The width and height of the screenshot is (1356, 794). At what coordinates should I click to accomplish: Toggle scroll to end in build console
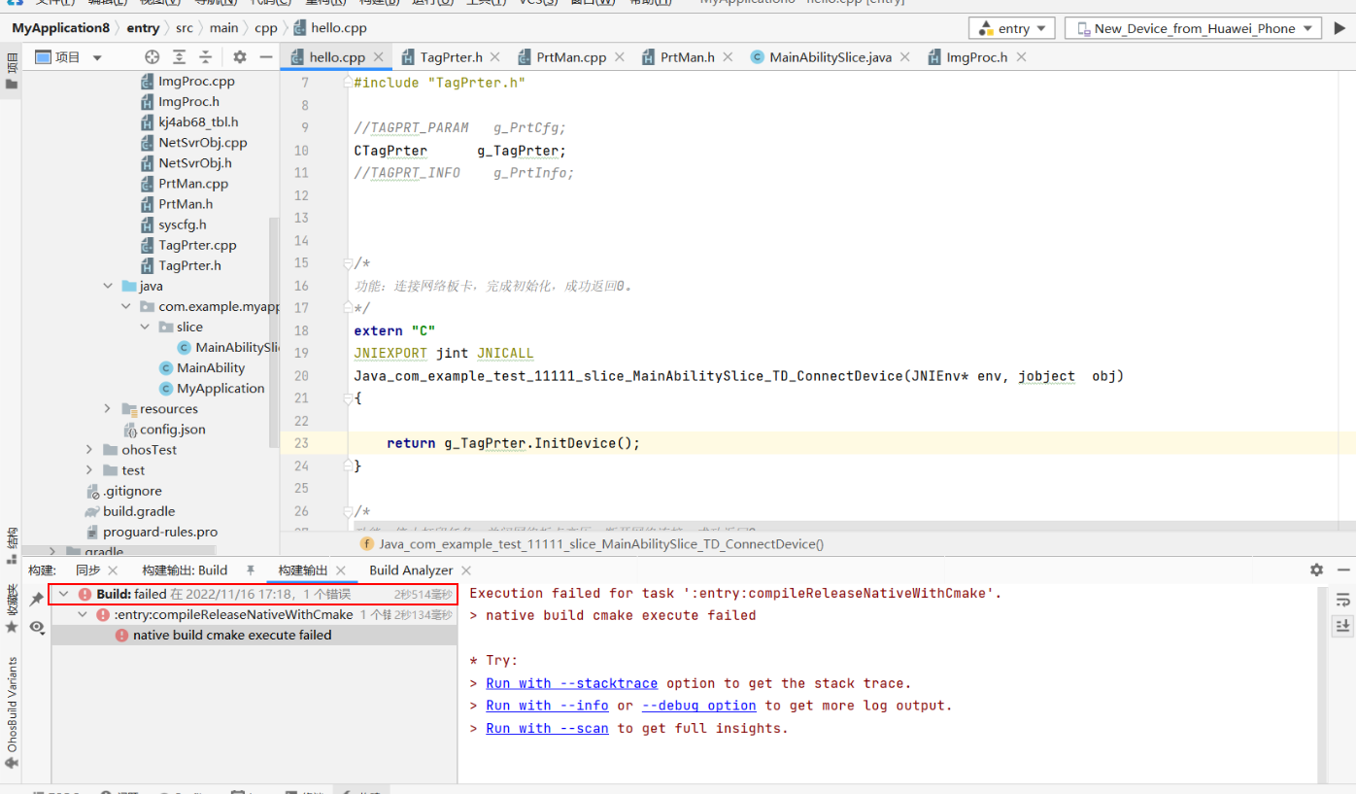pyautogui.click(x=1342, y=626)
